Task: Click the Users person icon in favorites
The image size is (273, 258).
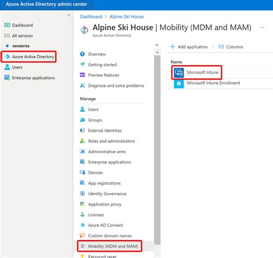Action: (x=7, y=67)
